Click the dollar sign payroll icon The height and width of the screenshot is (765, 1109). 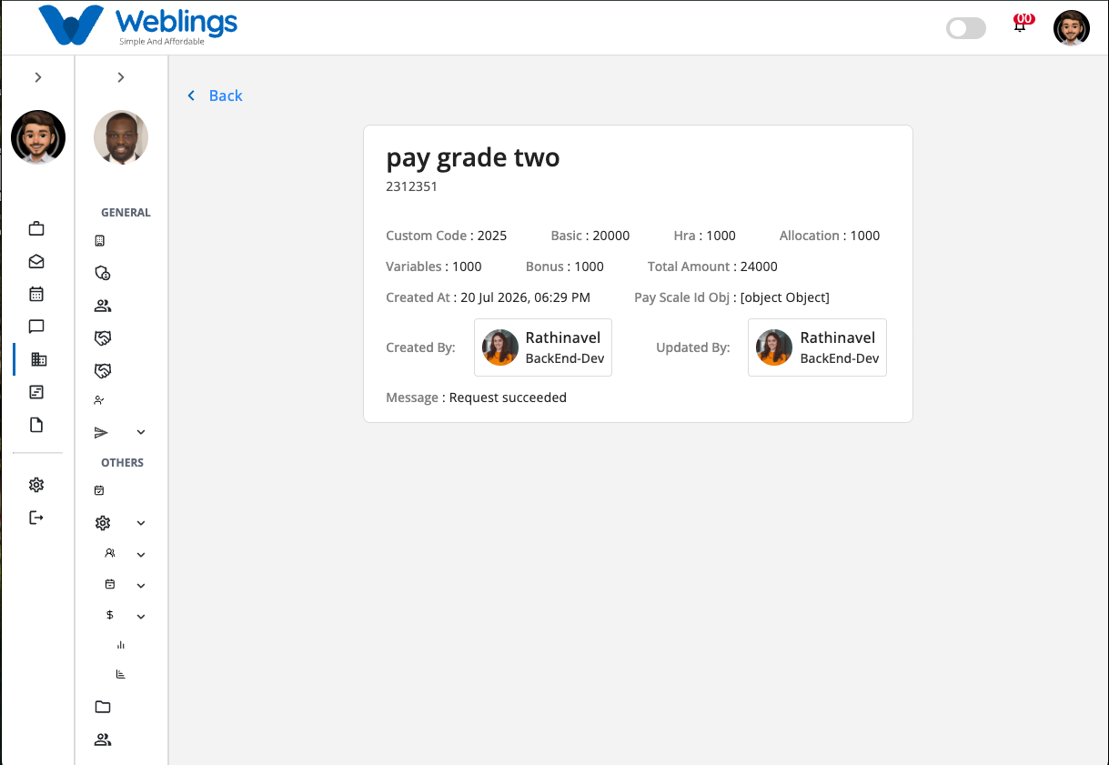coord(110,615)
